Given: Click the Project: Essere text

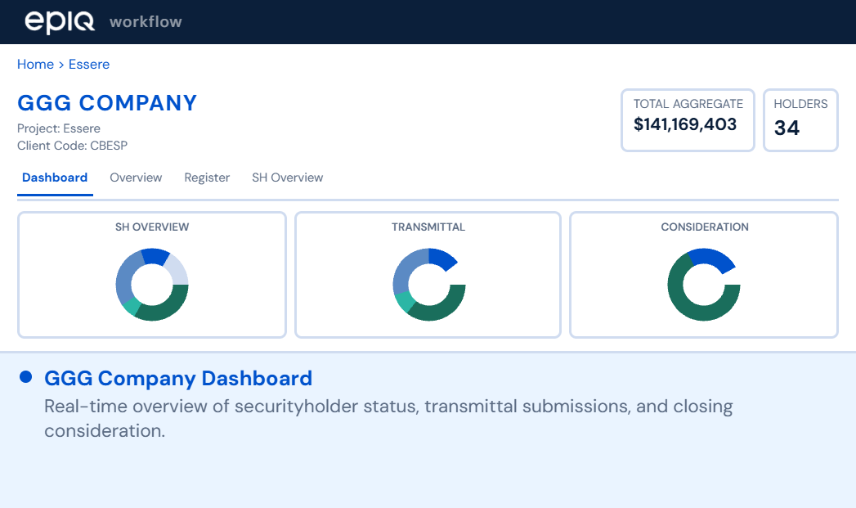Looking at the screenshot, I should (x=58, y=128).
